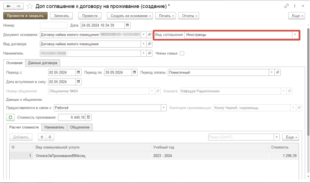Click the Период по date field
Image resolution: width=310 pixels, height=183 pixels.
(x=118, y=73)
